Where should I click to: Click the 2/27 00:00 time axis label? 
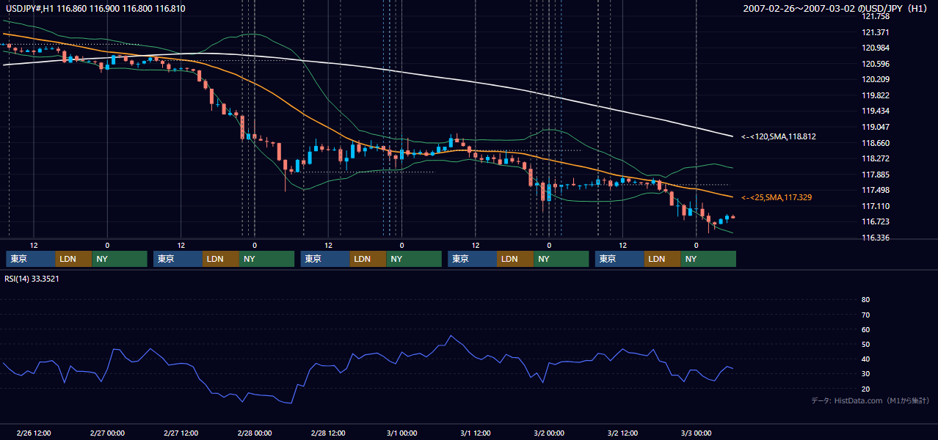107,433
